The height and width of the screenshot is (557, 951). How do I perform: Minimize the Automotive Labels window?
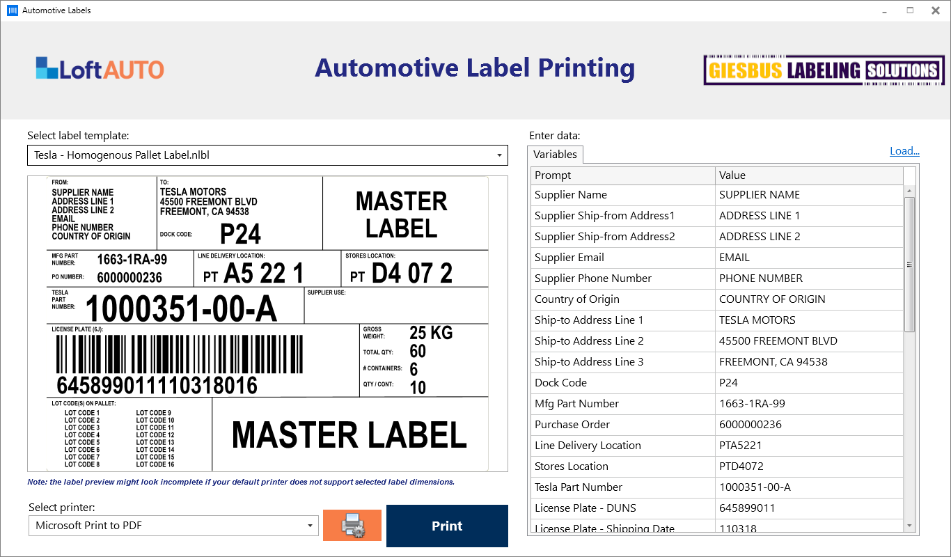(x=884, y=10)
